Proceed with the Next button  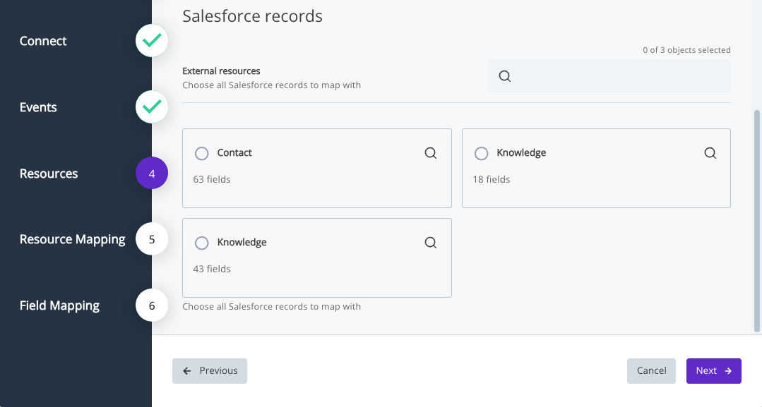point(713,371)
